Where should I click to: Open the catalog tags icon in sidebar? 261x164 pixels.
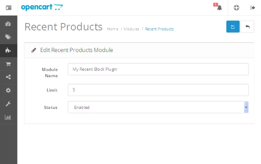8,37
